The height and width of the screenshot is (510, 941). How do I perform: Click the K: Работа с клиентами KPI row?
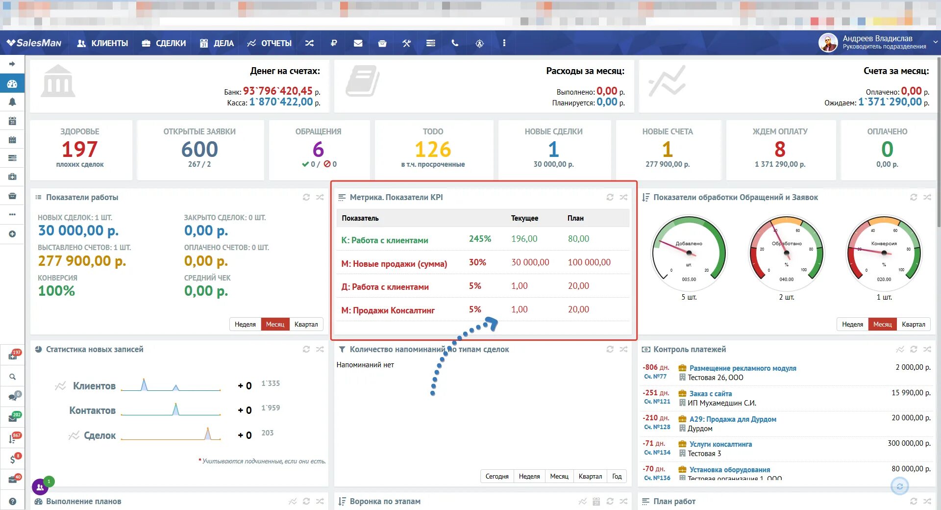[x=483, y=239]
